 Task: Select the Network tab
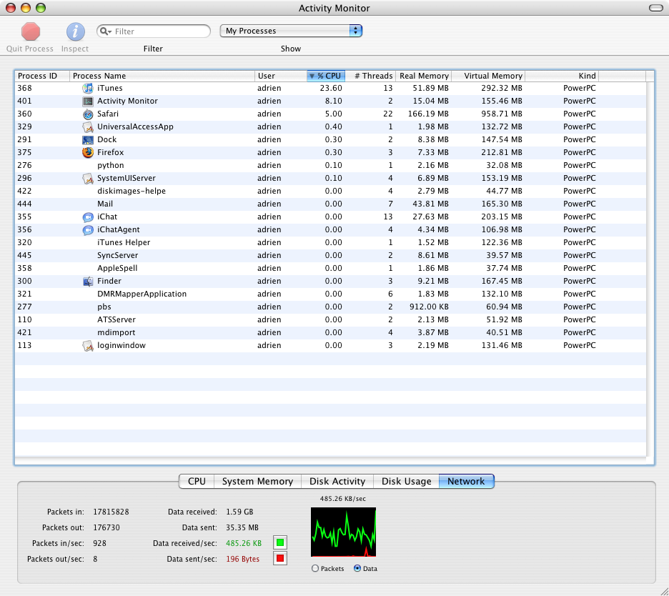pos(466,481)
